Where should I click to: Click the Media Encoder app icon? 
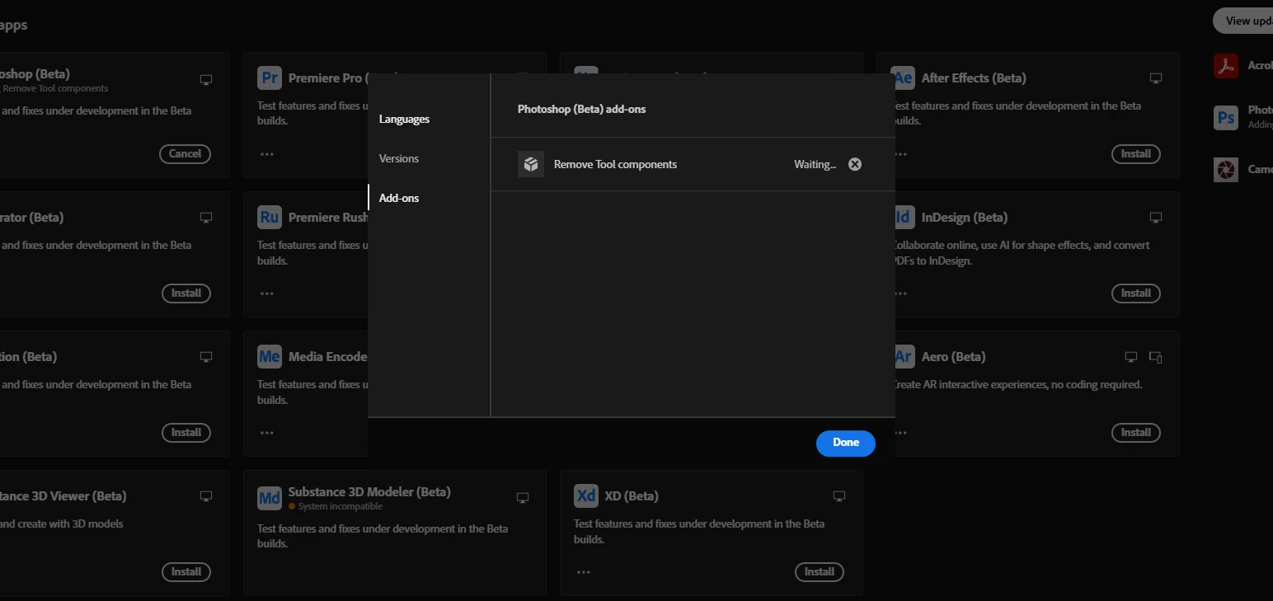(270, 357)
